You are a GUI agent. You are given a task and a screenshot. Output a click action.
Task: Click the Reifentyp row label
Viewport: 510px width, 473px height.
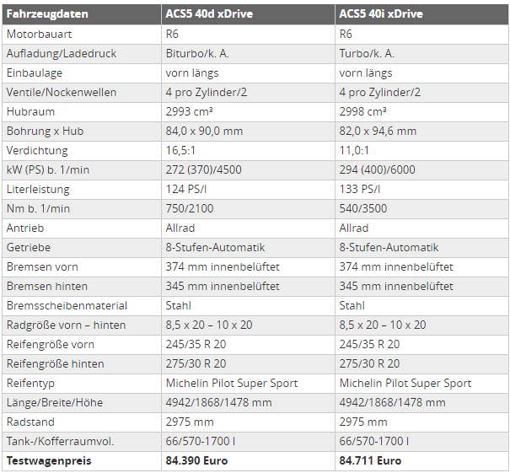point(30,384)
